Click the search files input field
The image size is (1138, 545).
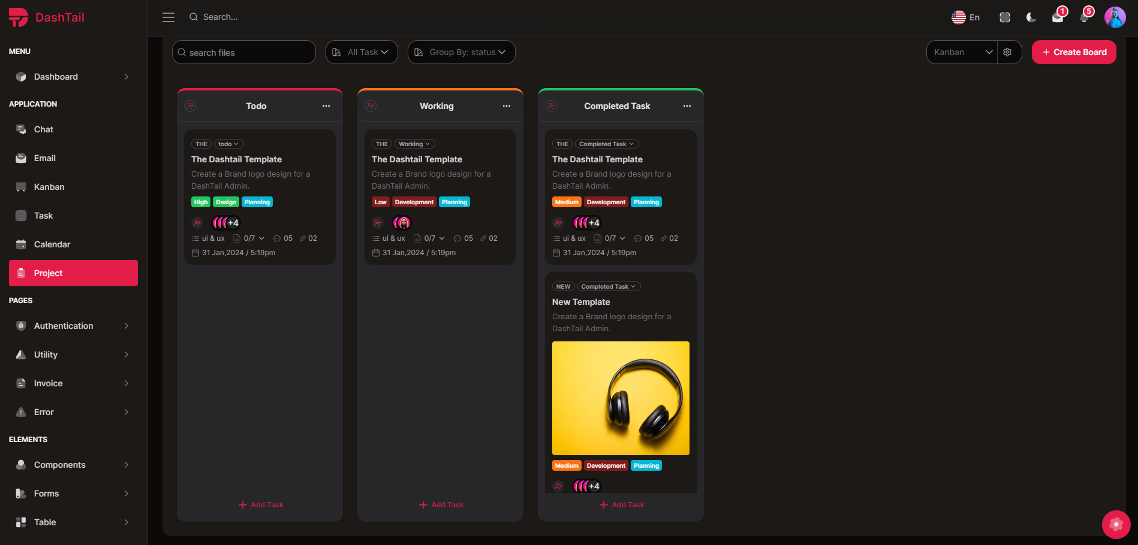pos(243,52)
